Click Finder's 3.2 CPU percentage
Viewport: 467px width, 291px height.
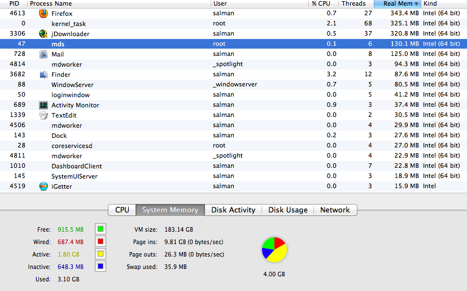pyautogui.click(x=331, y=74)
